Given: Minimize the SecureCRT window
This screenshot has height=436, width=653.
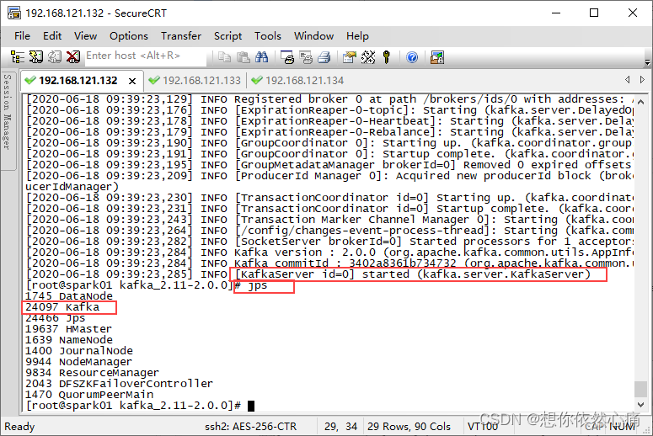Looking at the screenshot, I should point(556,13).
